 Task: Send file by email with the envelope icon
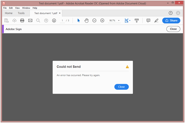pyautogui.click(x=30, y=21)
